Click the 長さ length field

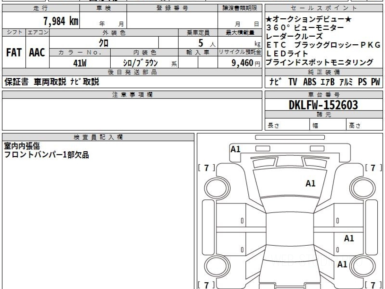click(287, 125)
